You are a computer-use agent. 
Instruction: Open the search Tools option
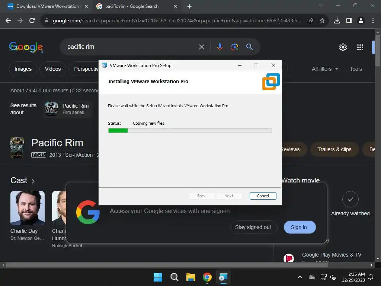pyautogui.click(x=356, y=69)
